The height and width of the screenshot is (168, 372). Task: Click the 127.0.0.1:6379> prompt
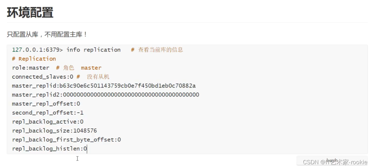tap(37, 50)
